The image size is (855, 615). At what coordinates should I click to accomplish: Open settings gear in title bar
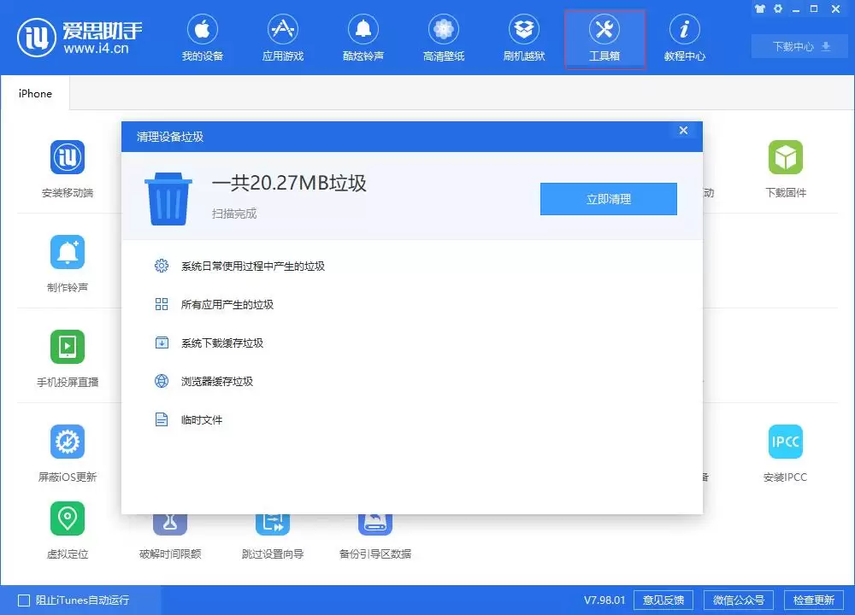click(778, 9)
